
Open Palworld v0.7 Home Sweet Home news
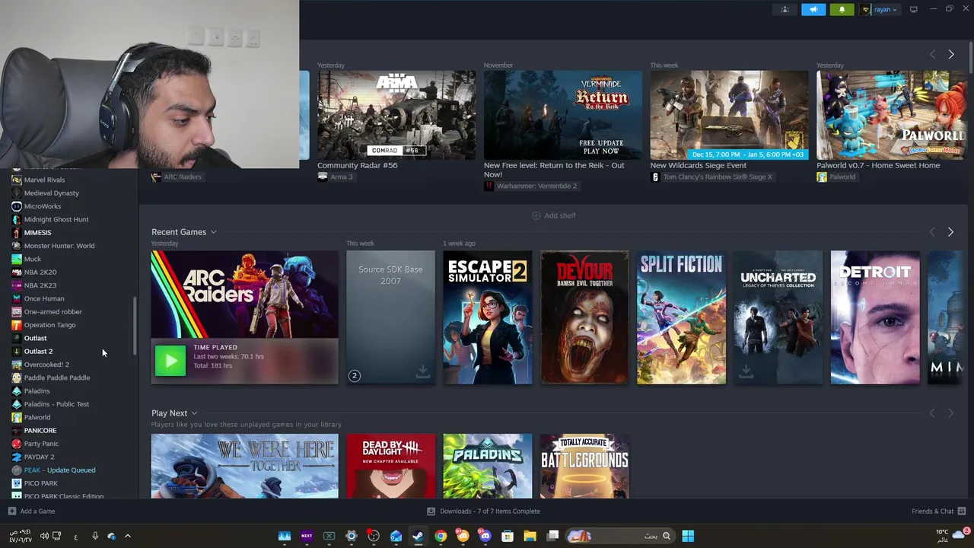891,116
